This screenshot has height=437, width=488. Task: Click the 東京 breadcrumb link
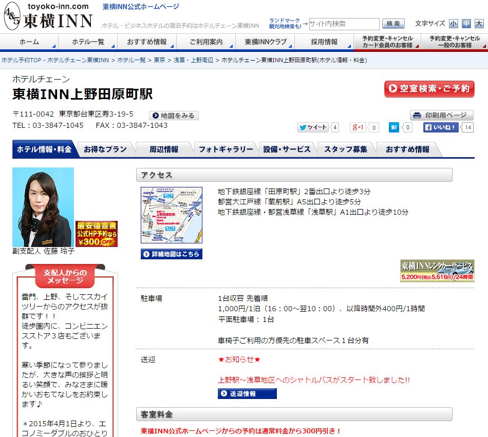159,60
